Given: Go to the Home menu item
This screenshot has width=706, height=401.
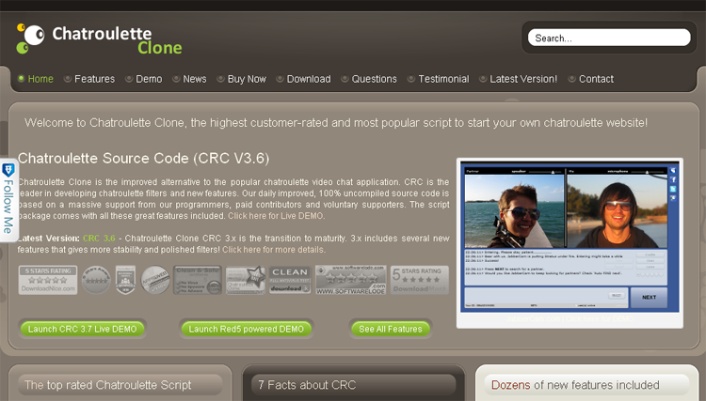Looking at the screenshot, I should pyautogui.click(x=40, y=79).
